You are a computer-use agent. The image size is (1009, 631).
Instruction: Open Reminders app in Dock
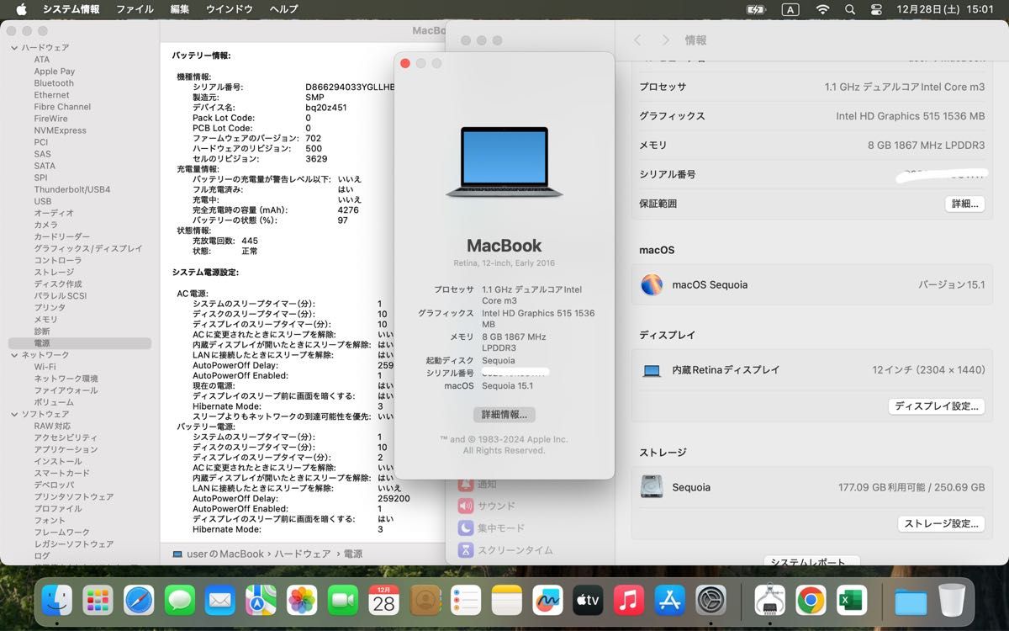465,600
